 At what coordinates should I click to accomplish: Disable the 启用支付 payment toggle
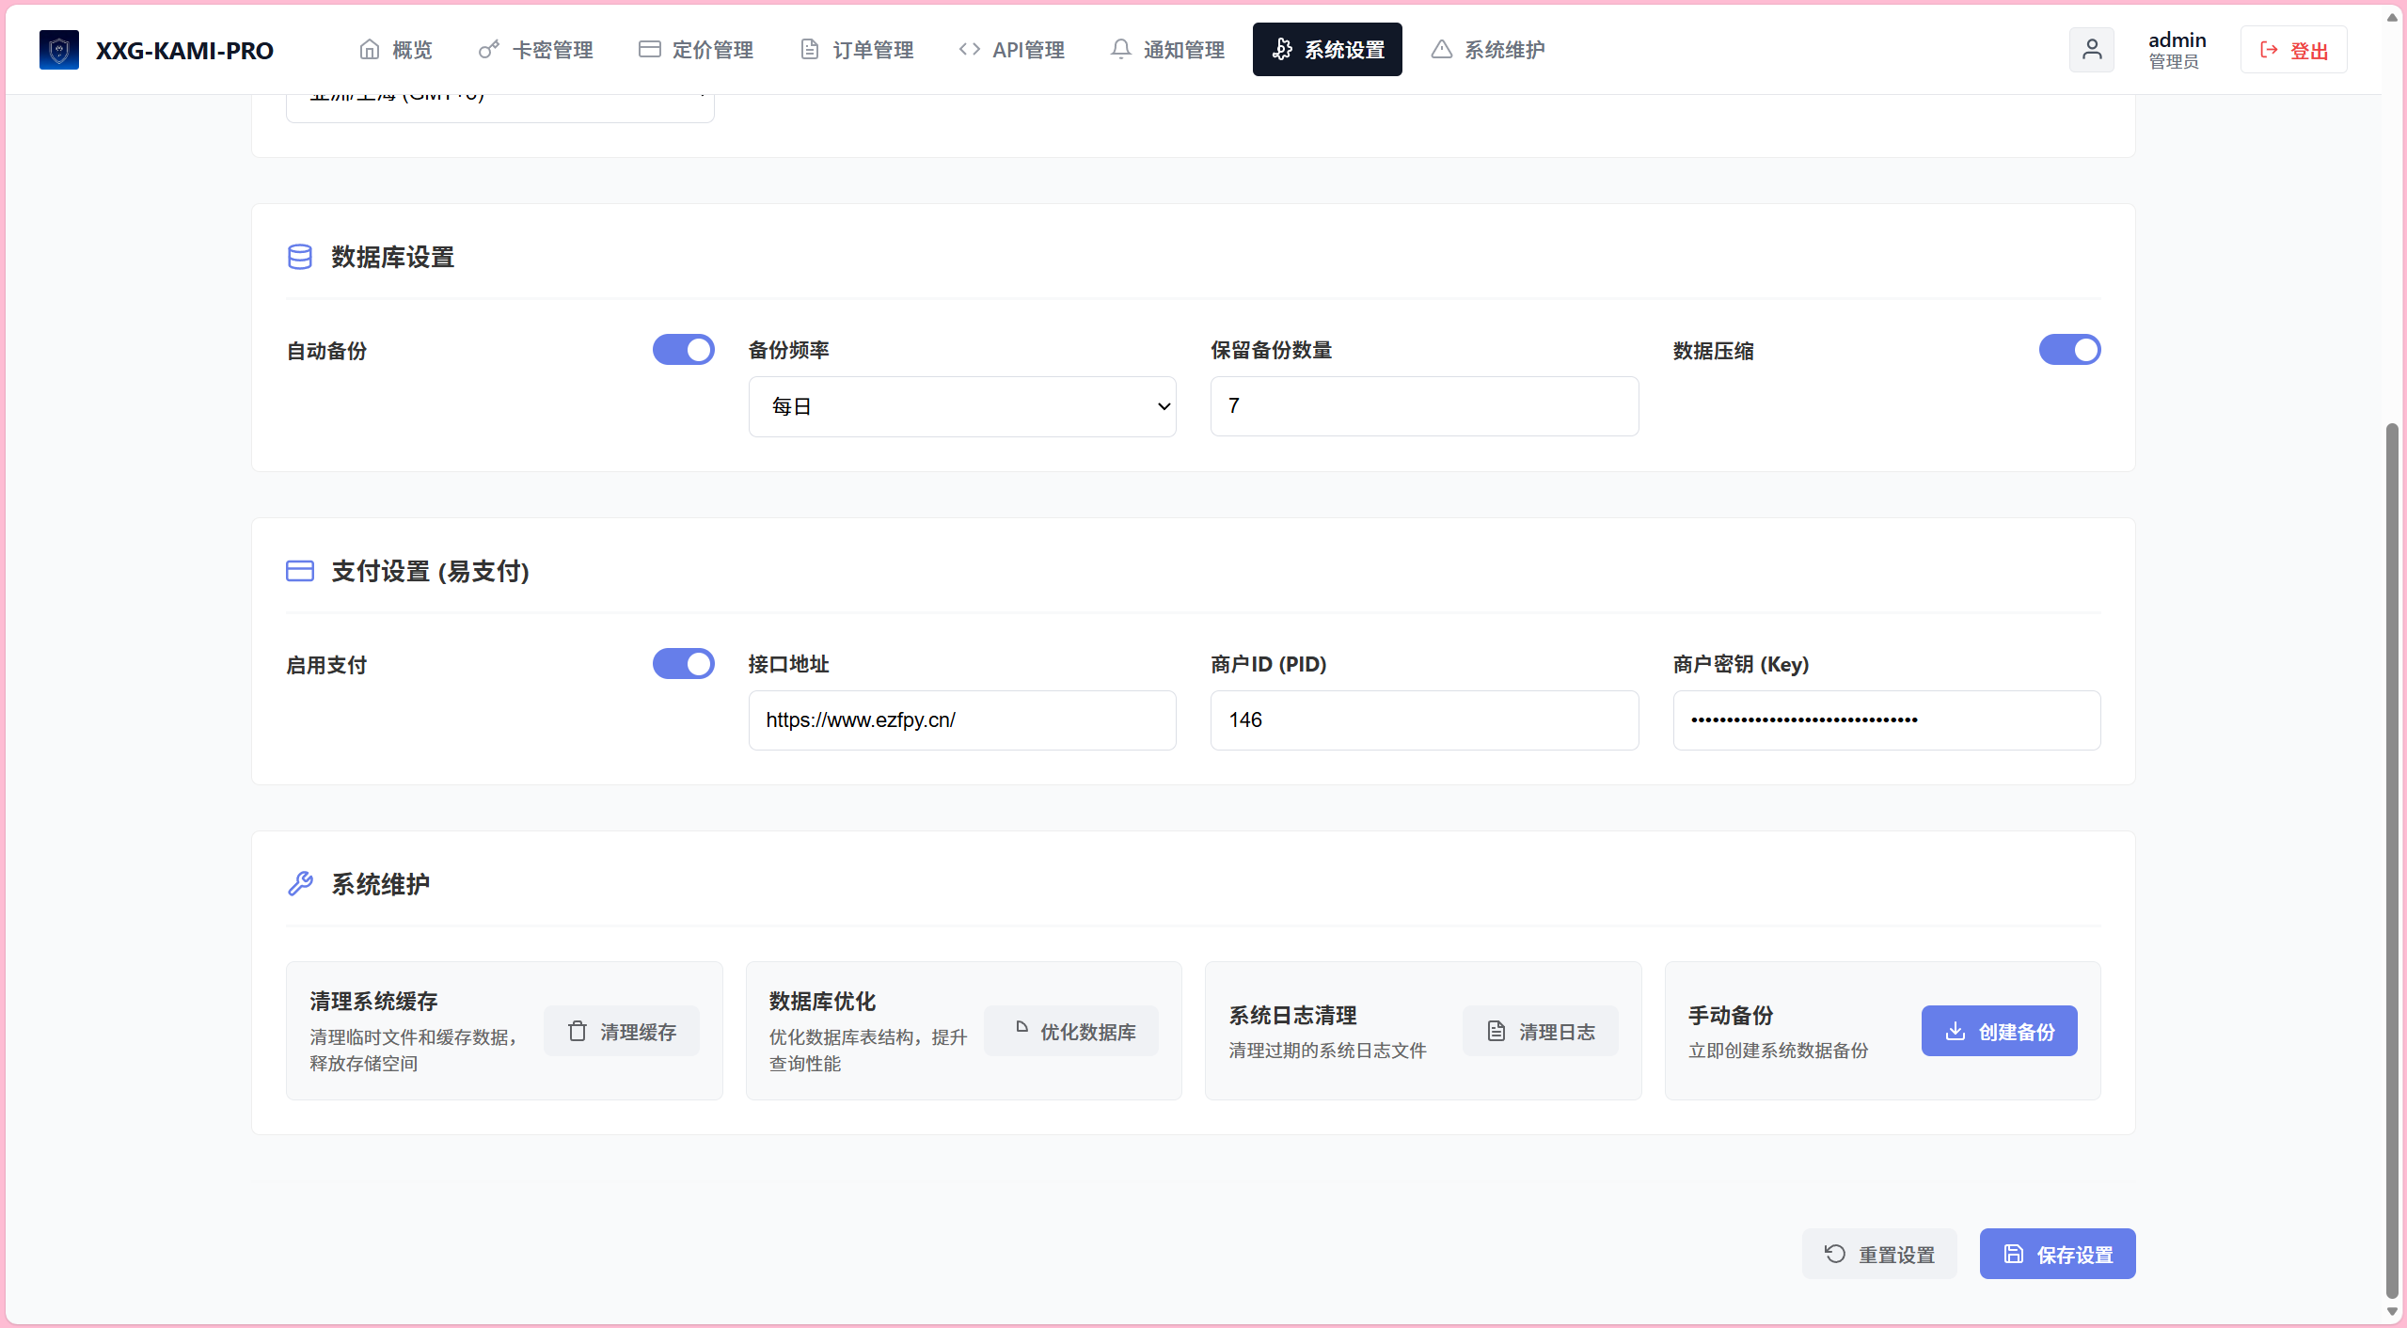pos(683,663)
